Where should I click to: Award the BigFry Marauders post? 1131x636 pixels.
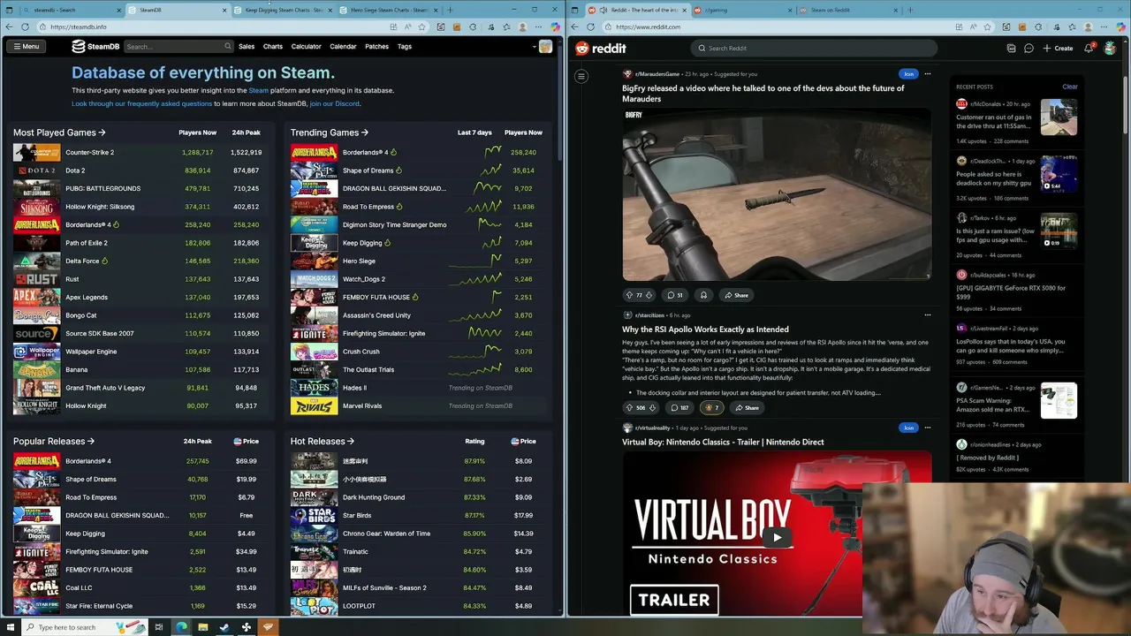(703, 295)
